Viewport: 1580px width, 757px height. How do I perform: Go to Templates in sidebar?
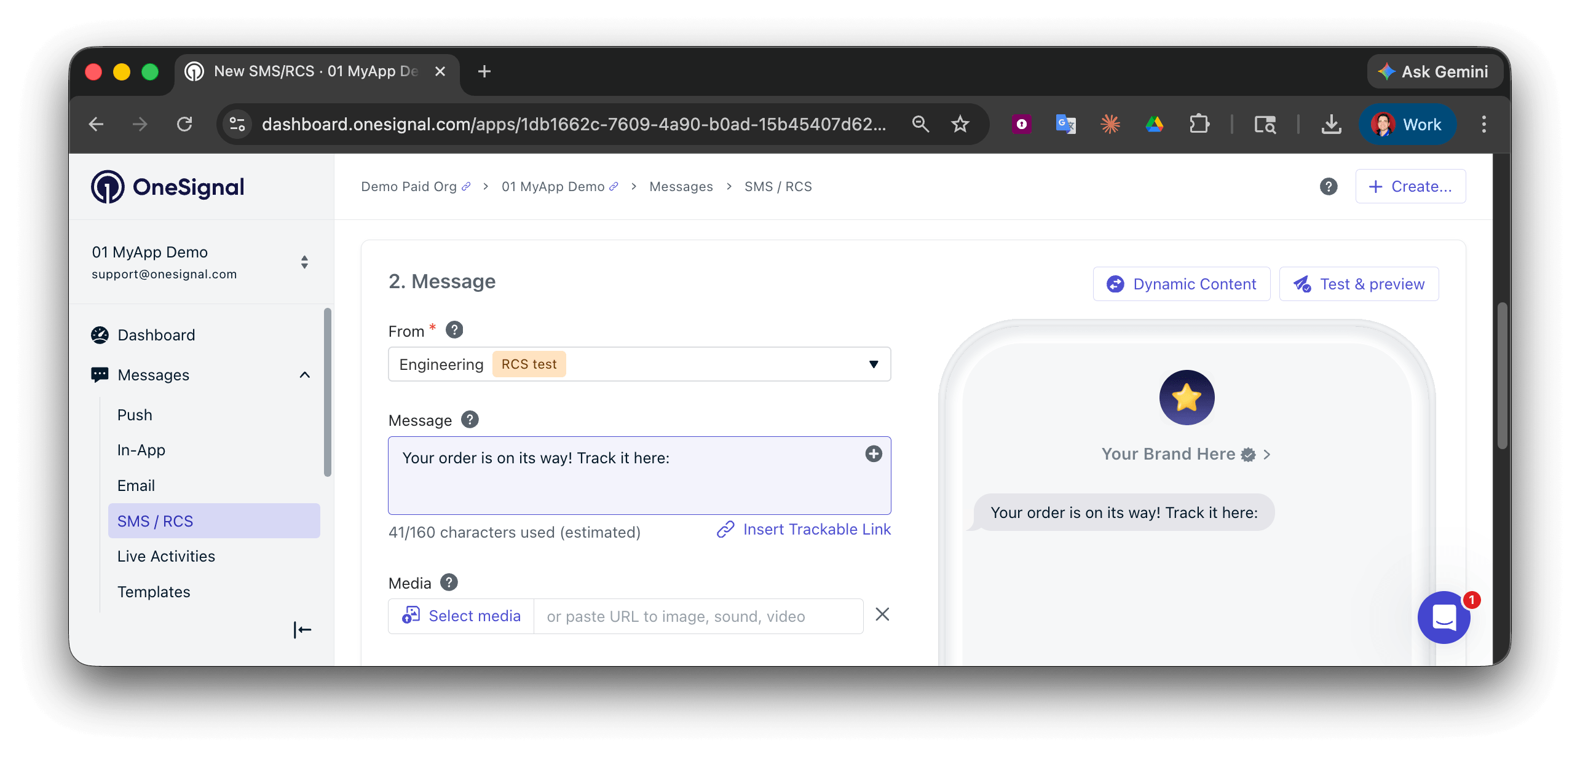[x=154, y=592]
